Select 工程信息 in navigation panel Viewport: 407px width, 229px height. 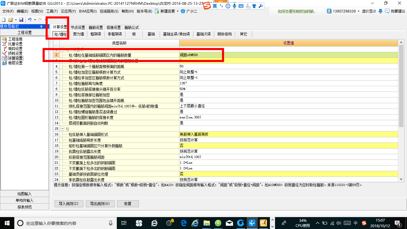click(x=15, y=39)
